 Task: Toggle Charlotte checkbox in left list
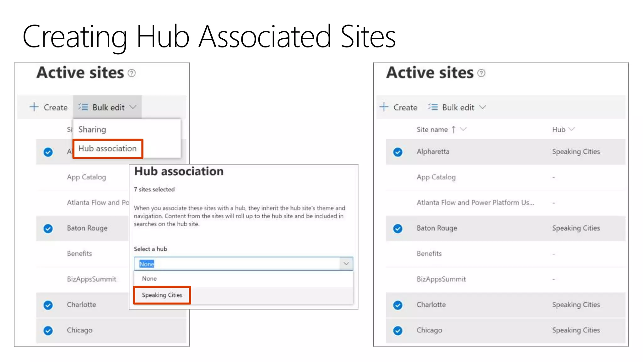coord(48,305)
